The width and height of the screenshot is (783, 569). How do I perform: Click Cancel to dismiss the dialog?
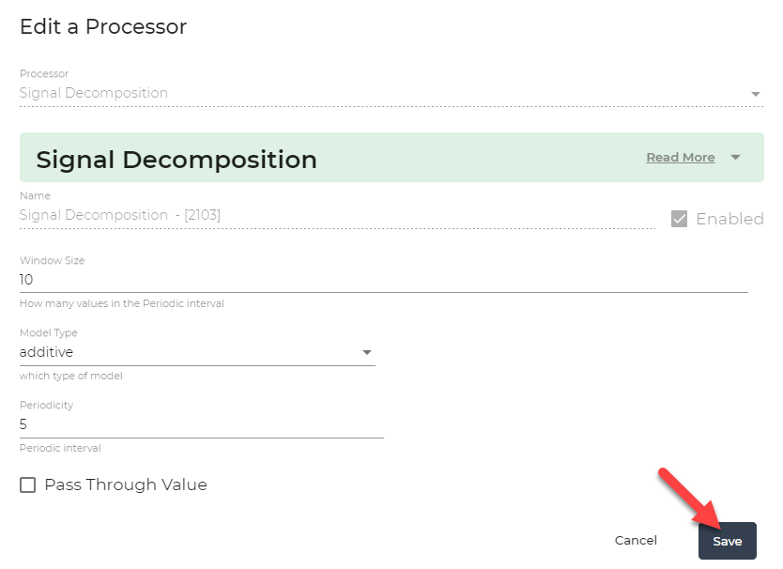pos(636,540)
